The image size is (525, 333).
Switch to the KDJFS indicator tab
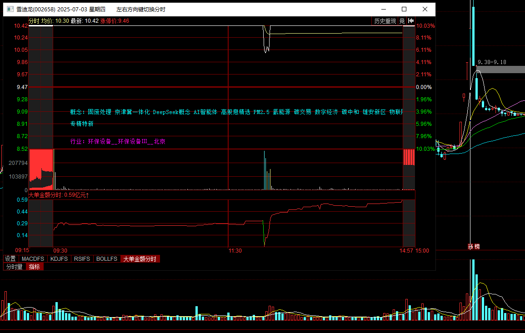coord(59,258)
